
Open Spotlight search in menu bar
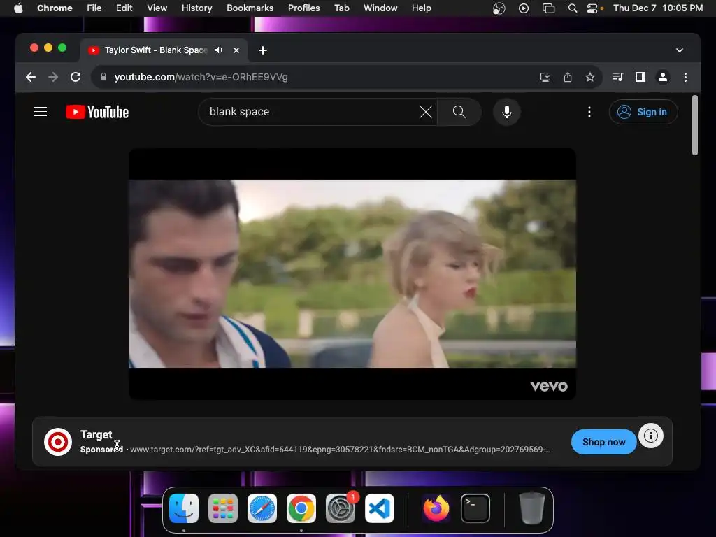coord(572,8)
